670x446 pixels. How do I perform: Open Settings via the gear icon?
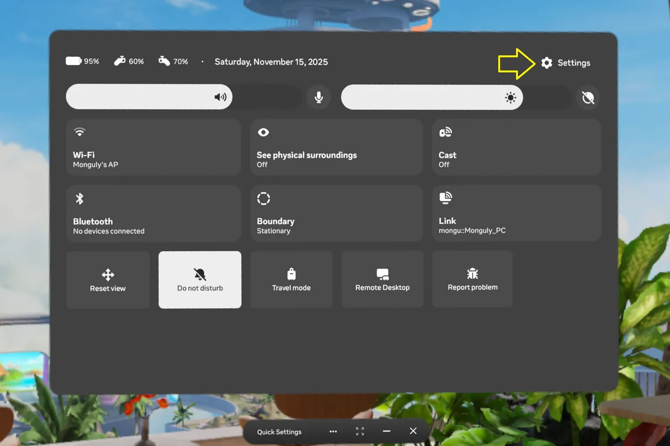point(547,63)
